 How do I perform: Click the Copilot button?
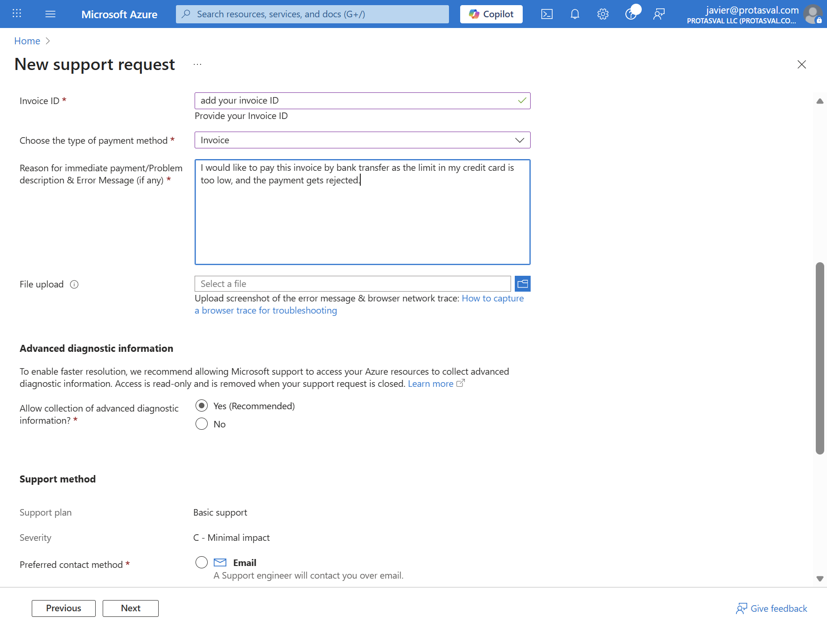pos(491,14)
